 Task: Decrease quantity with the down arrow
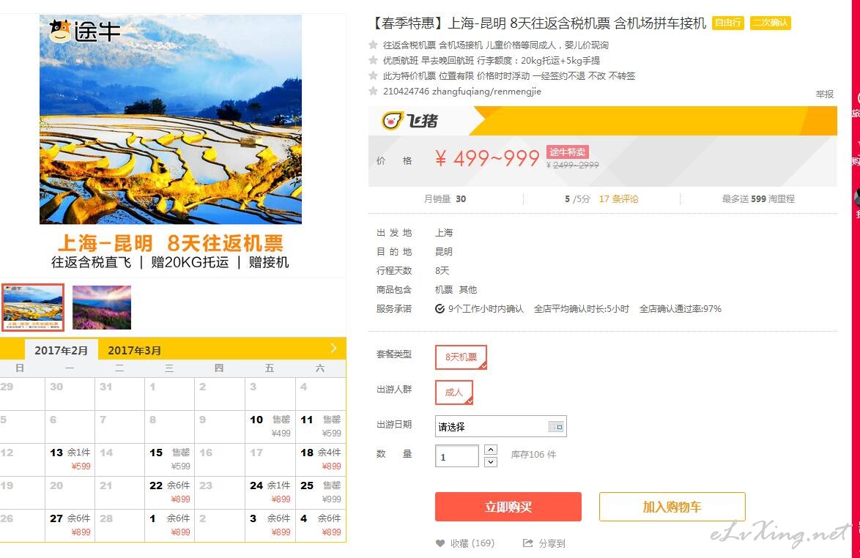click(491, 461)
